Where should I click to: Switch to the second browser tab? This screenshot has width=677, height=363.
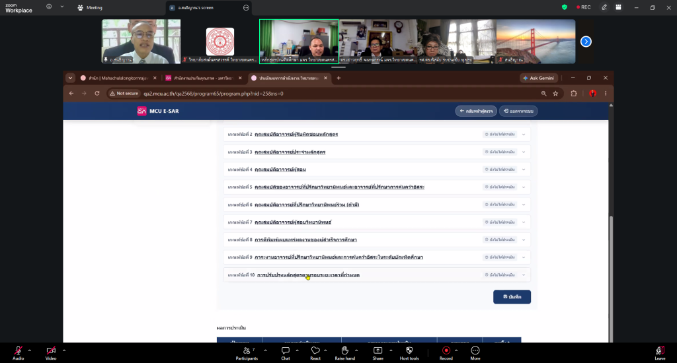click(204, 78)
